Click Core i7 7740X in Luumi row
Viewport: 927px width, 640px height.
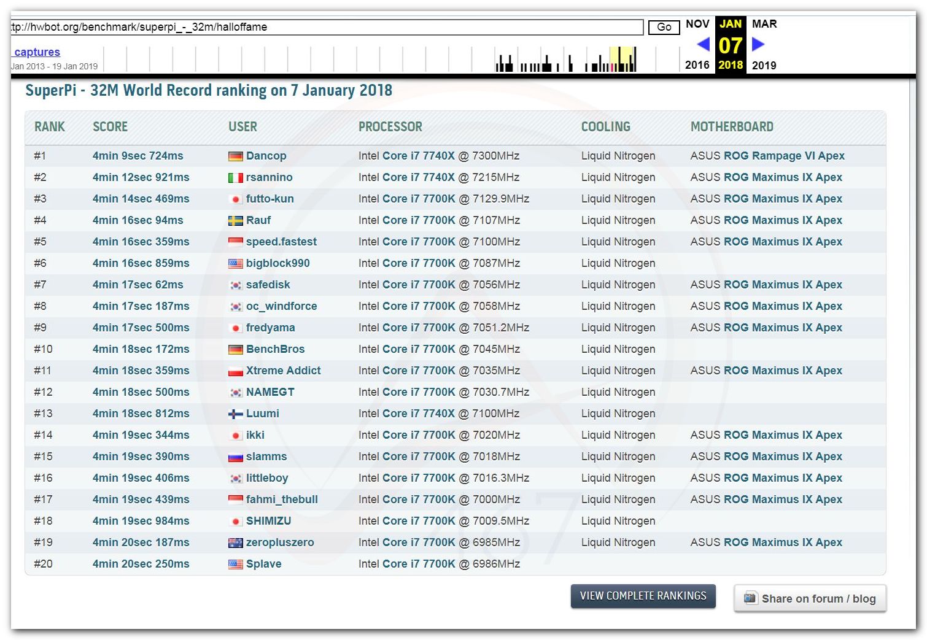pyautogui.click(x=419, y=414)
